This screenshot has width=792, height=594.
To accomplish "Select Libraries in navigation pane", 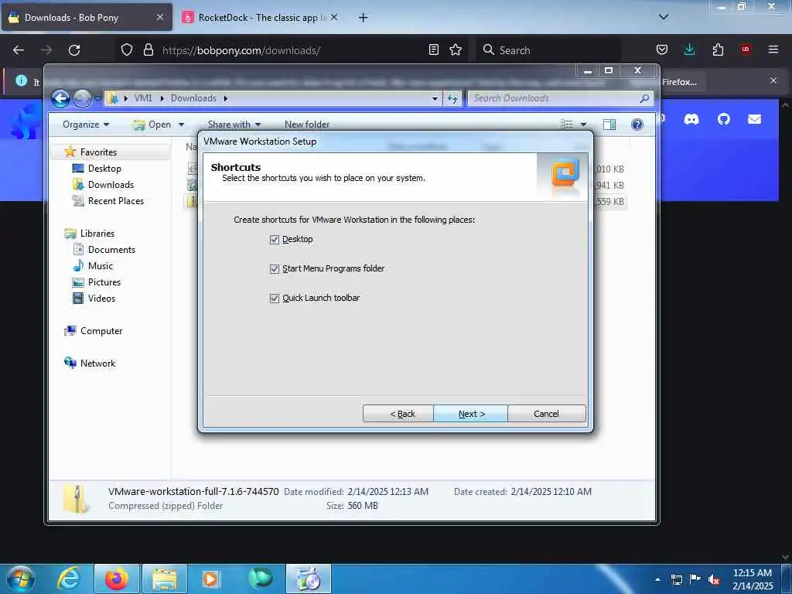I will click(x=97, y=234).
